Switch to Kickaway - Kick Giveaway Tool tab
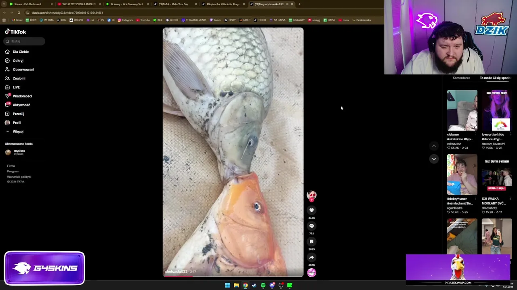The width and height of the screenshot is (517, 290). pos(126,4)
